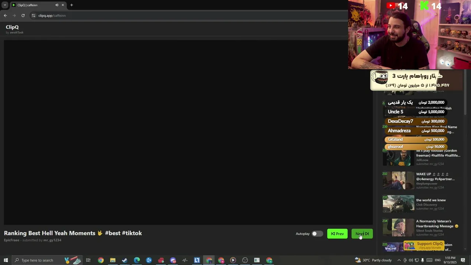
Task: Click the Club Discovery channel name
Action: point(426,205)
